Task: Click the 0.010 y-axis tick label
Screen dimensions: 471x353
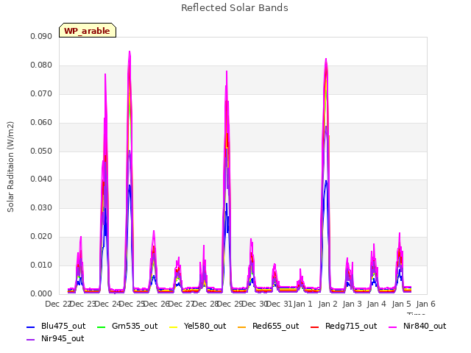Action: 41,265
